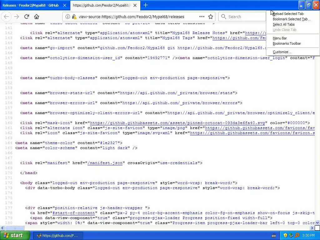Viewport: 320px width, 240px height.
Task: Close the view-source github tab
Action: point(135,6)
